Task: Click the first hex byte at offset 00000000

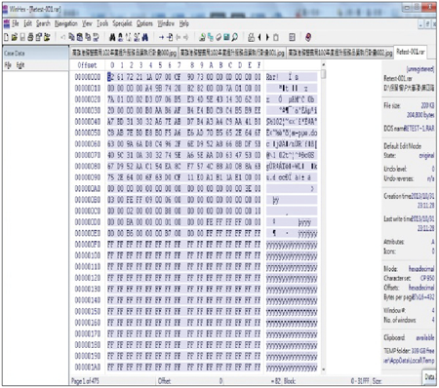Action: pyautogui.click(x=111, y=77)
